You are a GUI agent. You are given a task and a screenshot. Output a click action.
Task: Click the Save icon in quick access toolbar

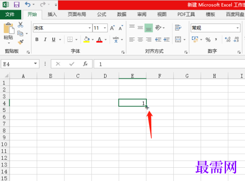click(16, 4)
